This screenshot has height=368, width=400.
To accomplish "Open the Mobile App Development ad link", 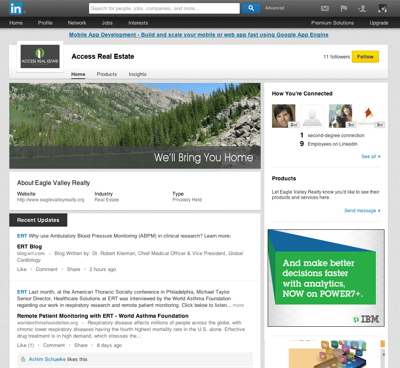I will [x=199, y=35].
